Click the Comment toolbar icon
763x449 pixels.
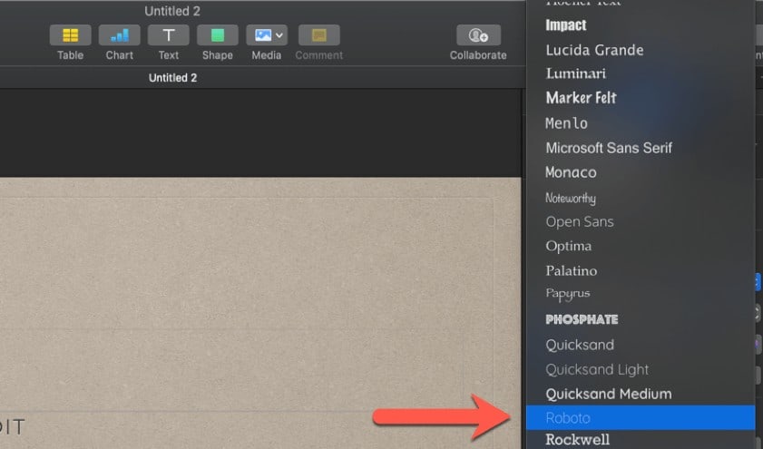pos(318,35)
